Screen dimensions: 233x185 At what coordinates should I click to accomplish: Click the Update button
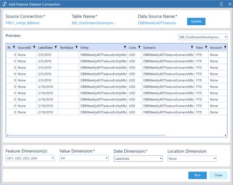196,21
